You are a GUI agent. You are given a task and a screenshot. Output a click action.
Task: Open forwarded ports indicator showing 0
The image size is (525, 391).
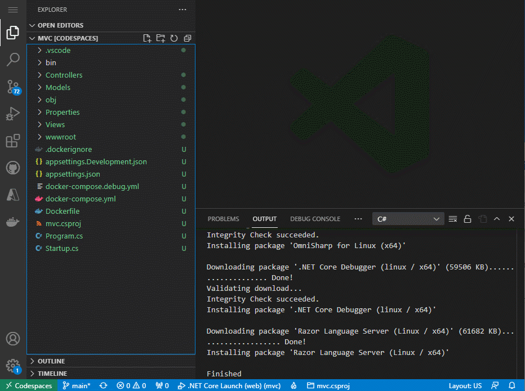(162, 385)
